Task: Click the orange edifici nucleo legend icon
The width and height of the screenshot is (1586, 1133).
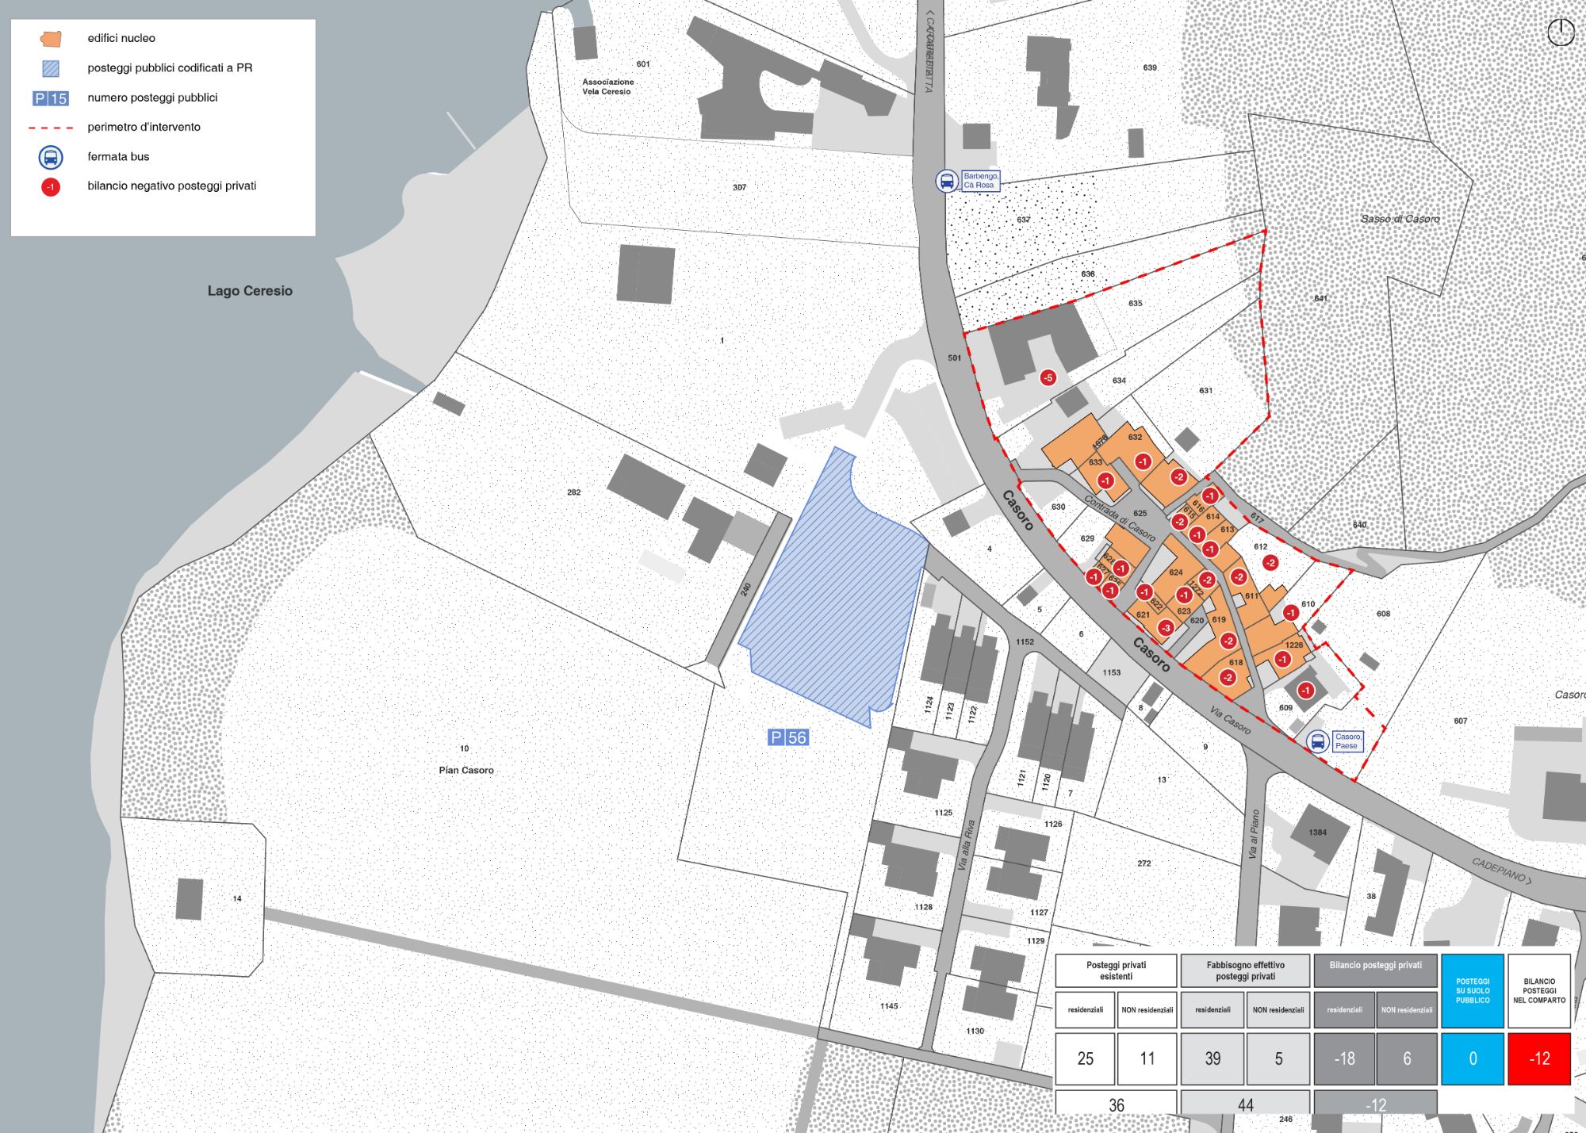Action: (51, 38)
